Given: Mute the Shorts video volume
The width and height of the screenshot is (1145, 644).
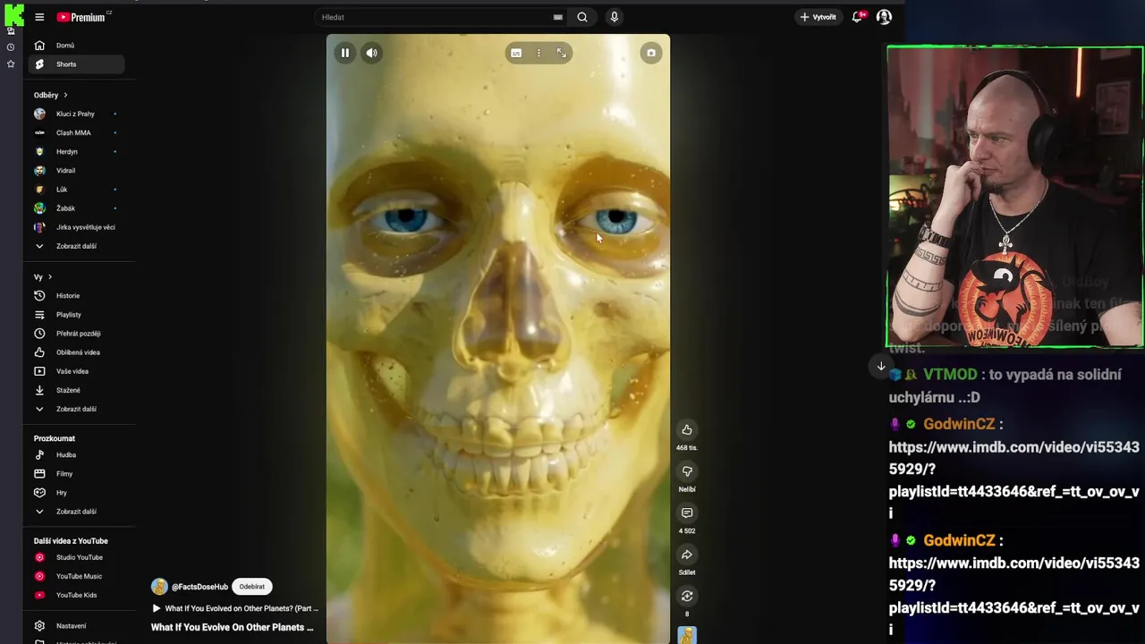Looking at the screenshot, I should point(371,53).
